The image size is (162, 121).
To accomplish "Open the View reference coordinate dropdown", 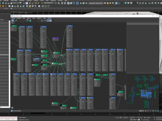I will click(16, 3).
